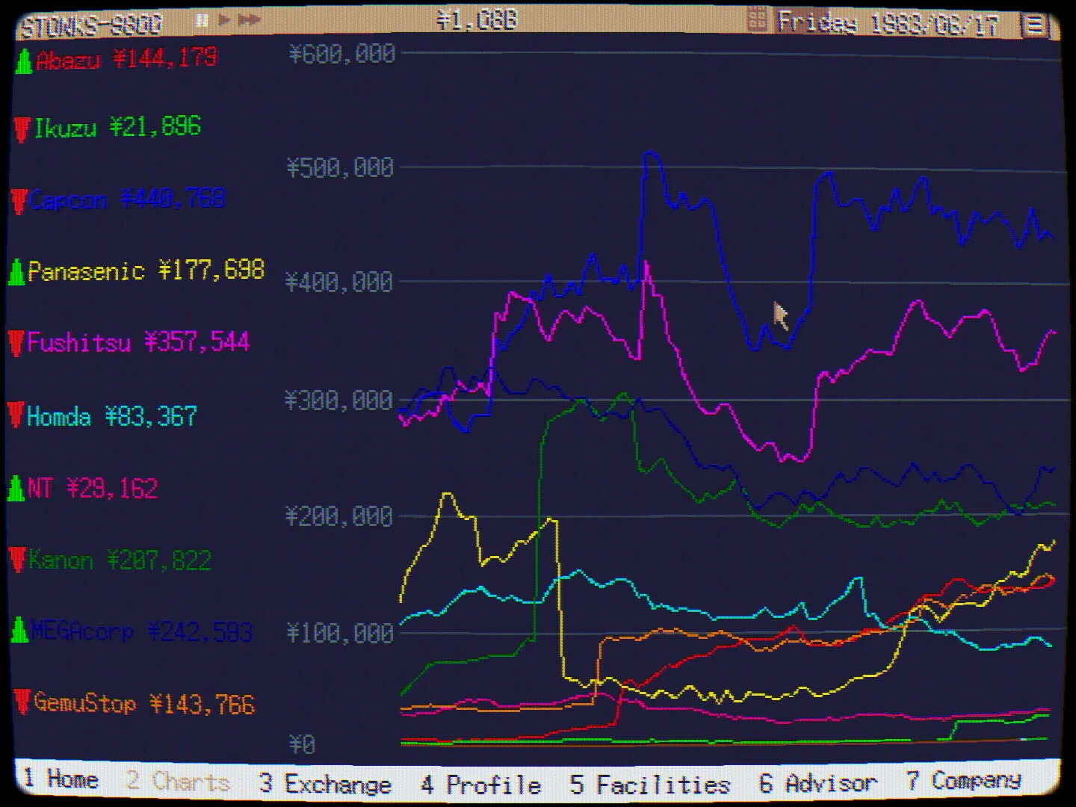Screen dimensions: 1076x807
Task: Click the red down arrow beside Kanon
Action: pos(17,560)
